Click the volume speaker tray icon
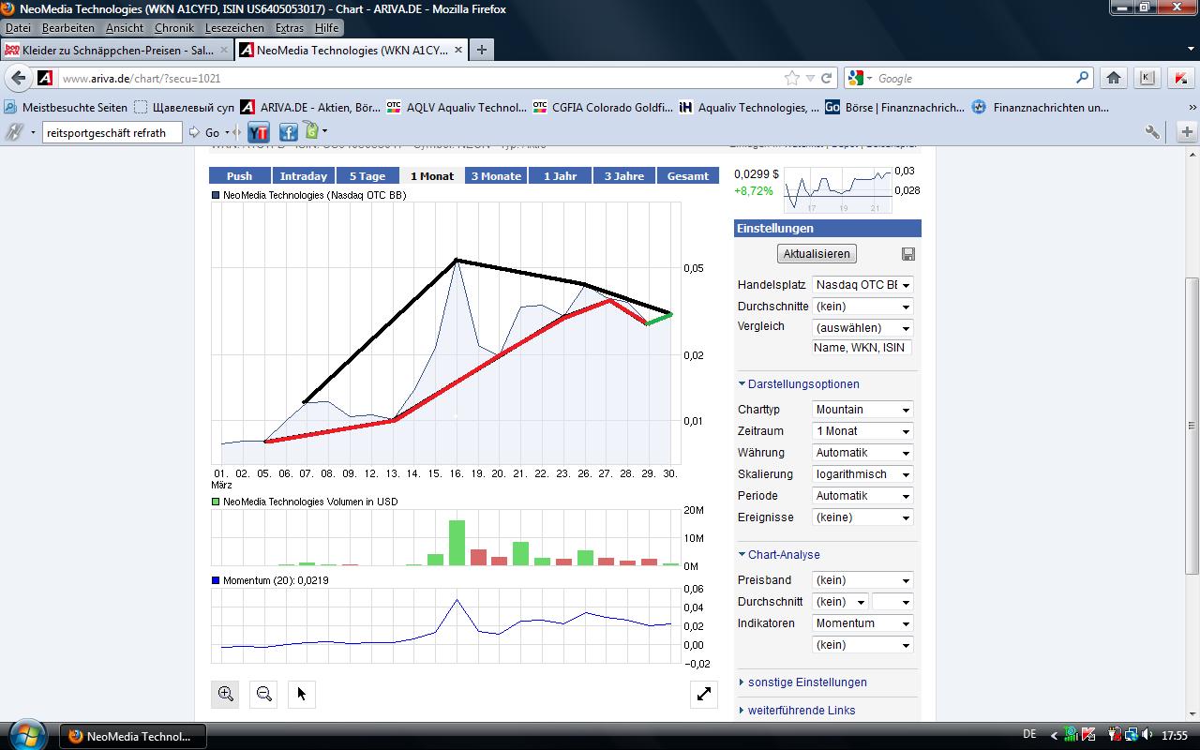 click(1147, 736)
